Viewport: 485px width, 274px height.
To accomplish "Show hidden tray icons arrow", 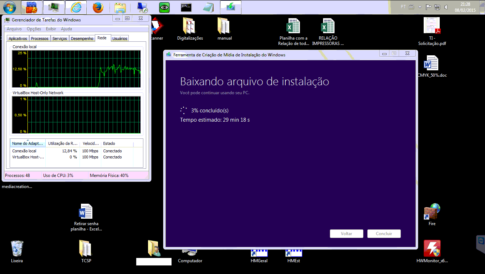I will tap(420, 7).
